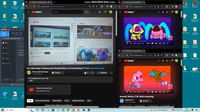Mute volume in Brown's Sisters player
This screenshot has height=112, width=200.
(135, 92)
